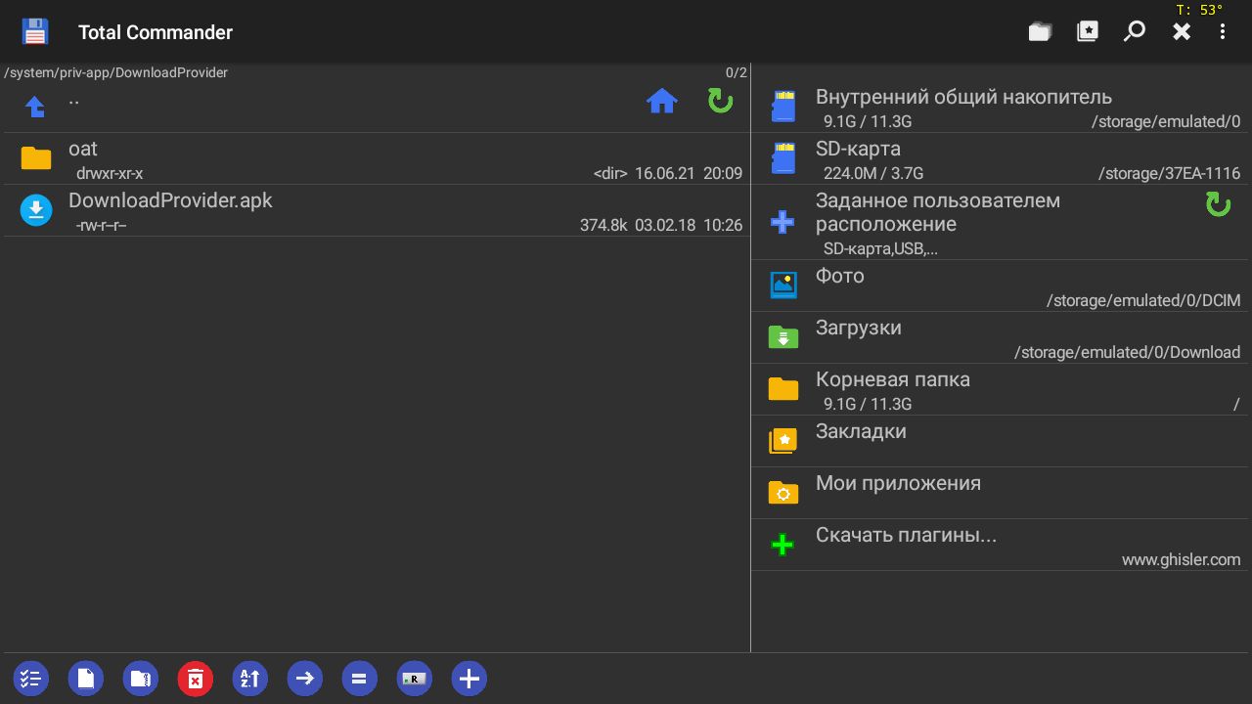
Task: Click the SD-карта card icon
Action: coord(783,158)
